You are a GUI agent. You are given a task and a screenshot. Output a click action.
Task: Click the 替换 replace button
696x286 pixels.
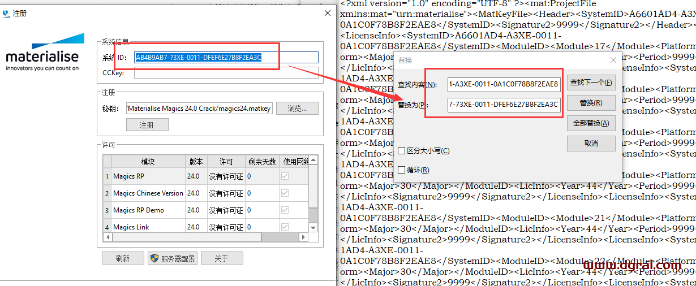tap(591, 103)
